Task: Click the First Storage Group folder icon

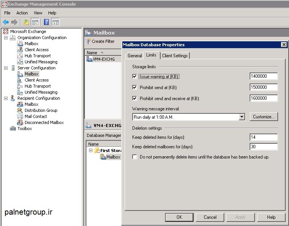Action: [97, 151]
